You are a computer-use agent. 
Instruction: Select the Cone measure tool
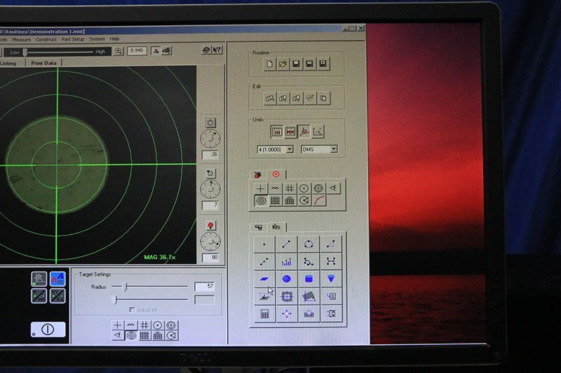click(331, 279)
